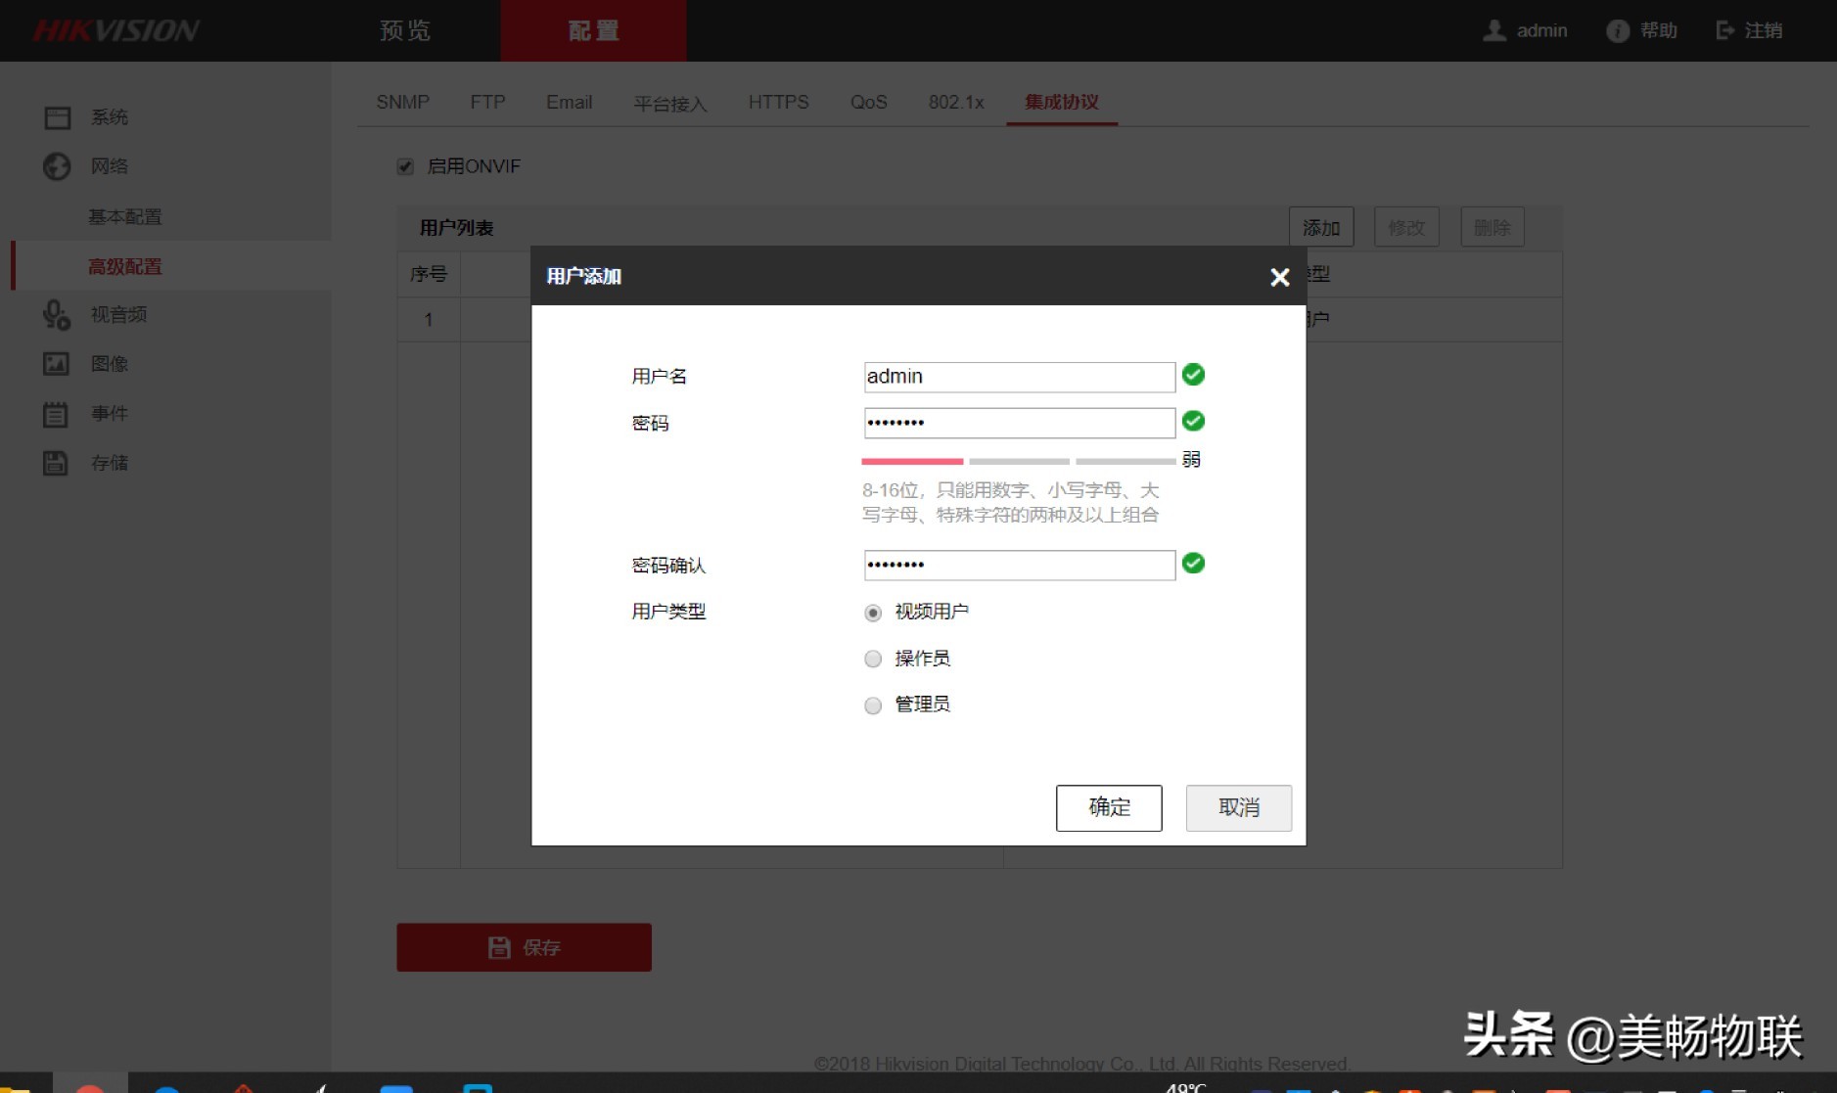Toggle the 启用ONVIF checkbox
Viewport: 1837px width, 1093px height.
[404, 166]
